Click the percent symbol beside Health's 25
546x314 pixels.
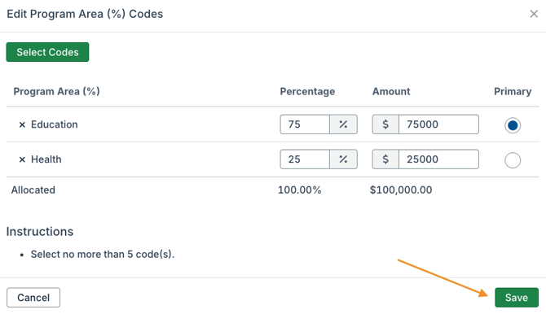pyautogui.click(x=343, y=159)
